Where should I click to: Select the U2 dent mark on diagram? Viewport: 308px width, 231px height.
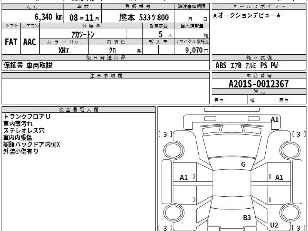tap(274, 225)
